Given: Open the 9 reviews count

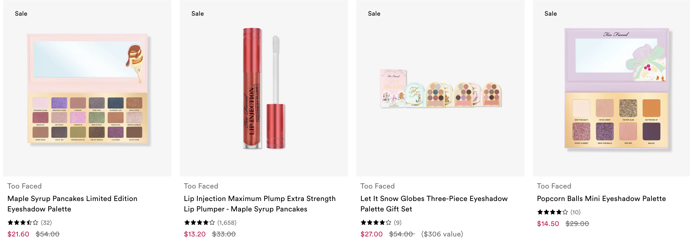Looking at the screenshot, I should coord(398,223).
